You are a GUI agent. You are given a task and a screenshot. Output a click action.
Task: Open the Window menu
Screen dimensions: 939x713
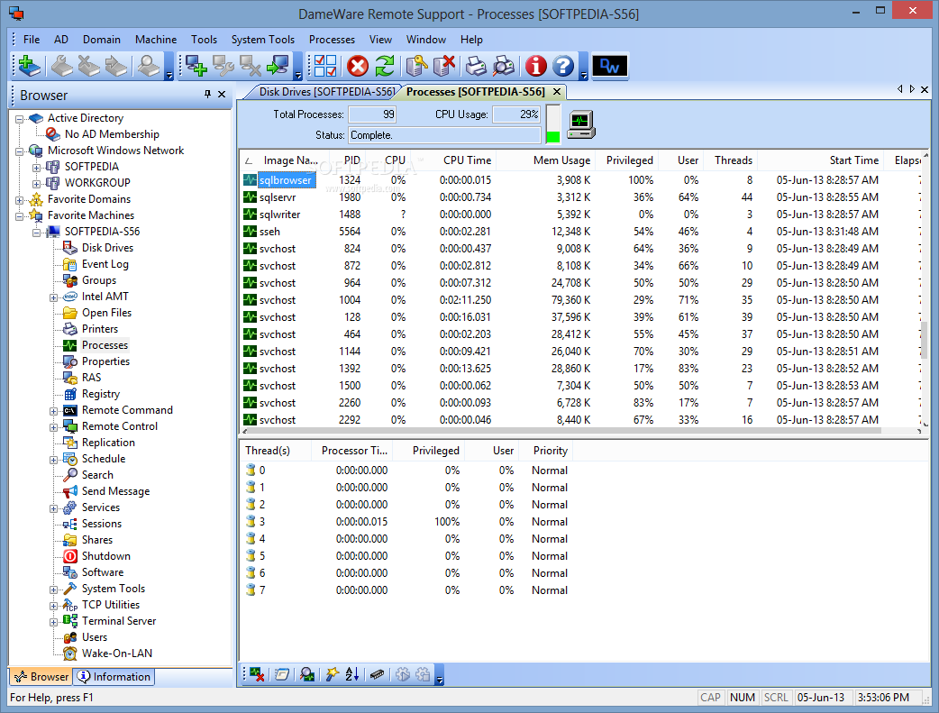point(425,40)
